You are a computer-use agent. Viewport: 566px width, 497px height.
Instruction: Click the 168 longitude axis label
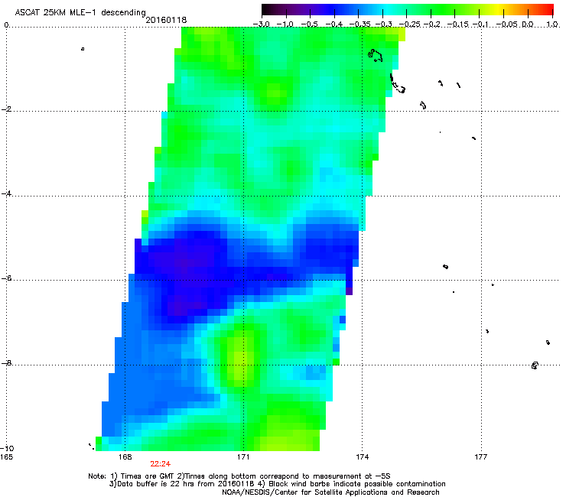[125, 457]
